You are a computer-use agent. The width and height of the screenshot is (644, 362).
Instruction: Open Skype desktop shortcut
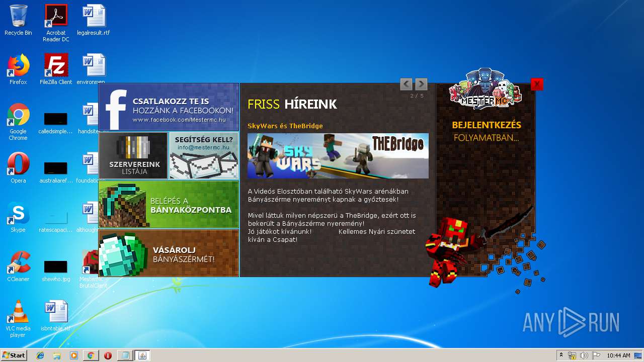18,217
